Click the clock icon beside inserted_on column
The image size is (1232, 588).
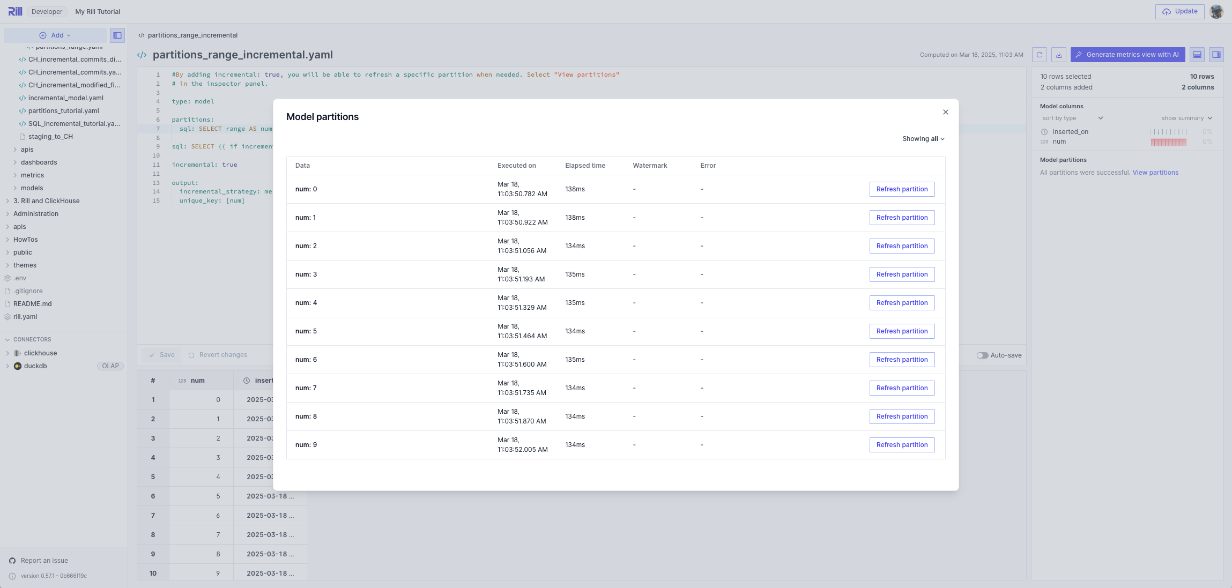coord(1044,131)
